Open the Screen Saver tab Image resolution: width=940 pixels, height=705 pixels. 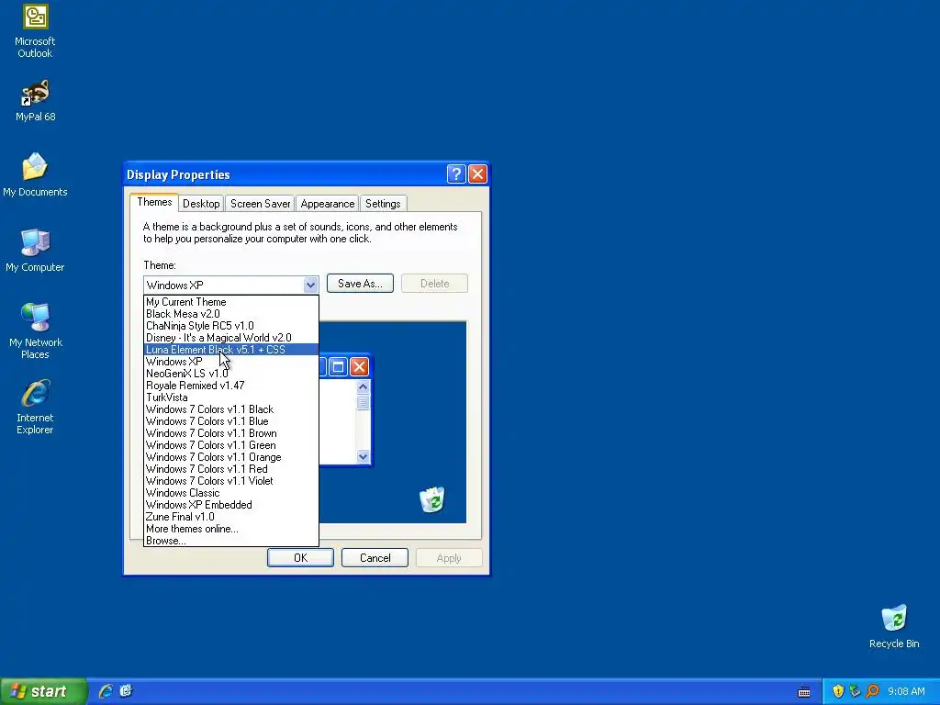click(x=260, y=204)
